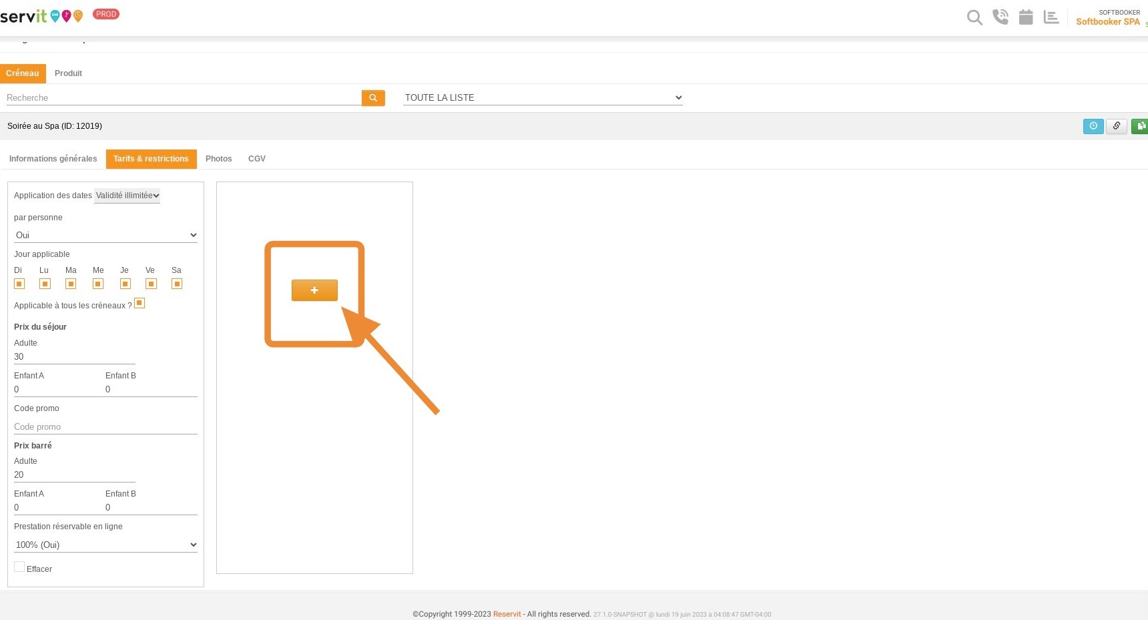Switch to the Créneau tab
This screenshot has width=1148, height=620.
pos(23,73)
